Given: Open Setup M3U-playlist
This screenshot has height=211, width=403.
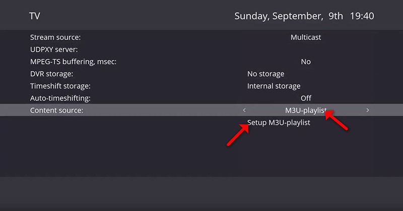Looking at the screenshot, I should pyautogui.click(x=279, y=123).
